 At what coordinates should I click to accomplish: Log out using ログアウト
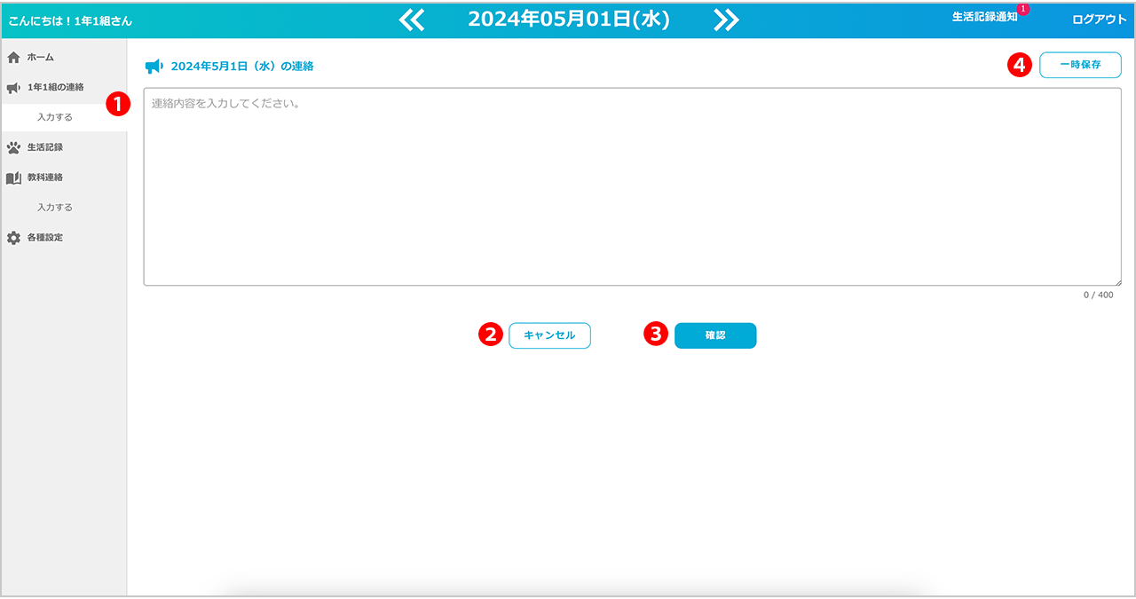(1099, 20)
